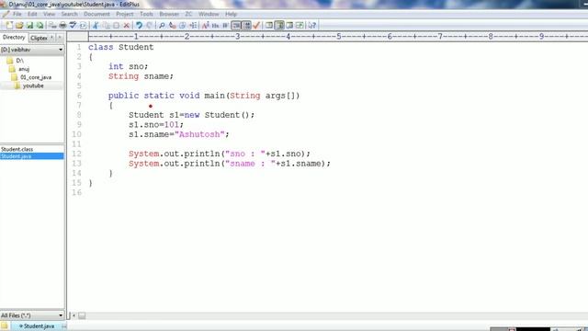Open the Document menu

pyautogui.click(x=96, y=14)
